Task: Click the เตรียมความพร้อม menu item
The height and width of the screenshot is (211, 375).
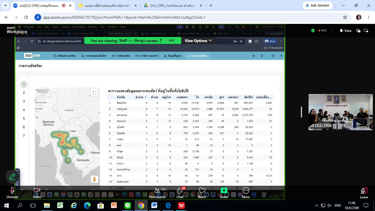Action: click(x=64, y=56)
